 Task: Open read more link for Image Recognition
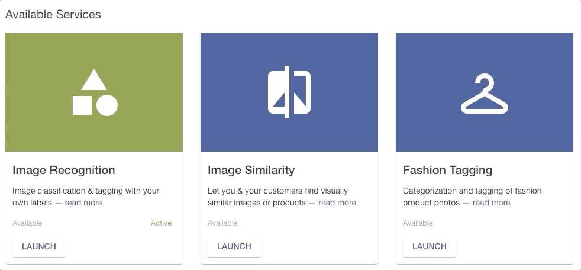point(84,203)
